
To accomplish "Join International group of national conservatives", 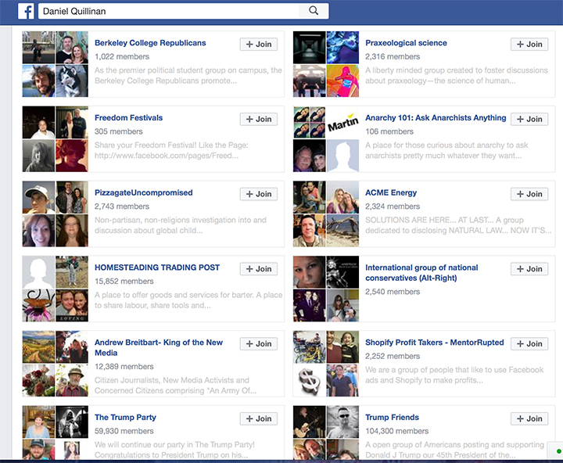I will [529, 269].
